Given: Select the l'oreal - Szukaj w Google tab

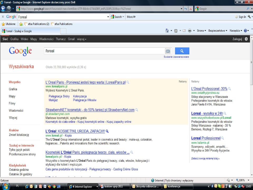Looking at the screenshot, I should 31,31.
